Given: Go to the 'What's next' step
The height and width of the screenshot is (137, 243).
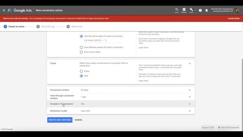Looking at the screenshot, I should [74, 27].
